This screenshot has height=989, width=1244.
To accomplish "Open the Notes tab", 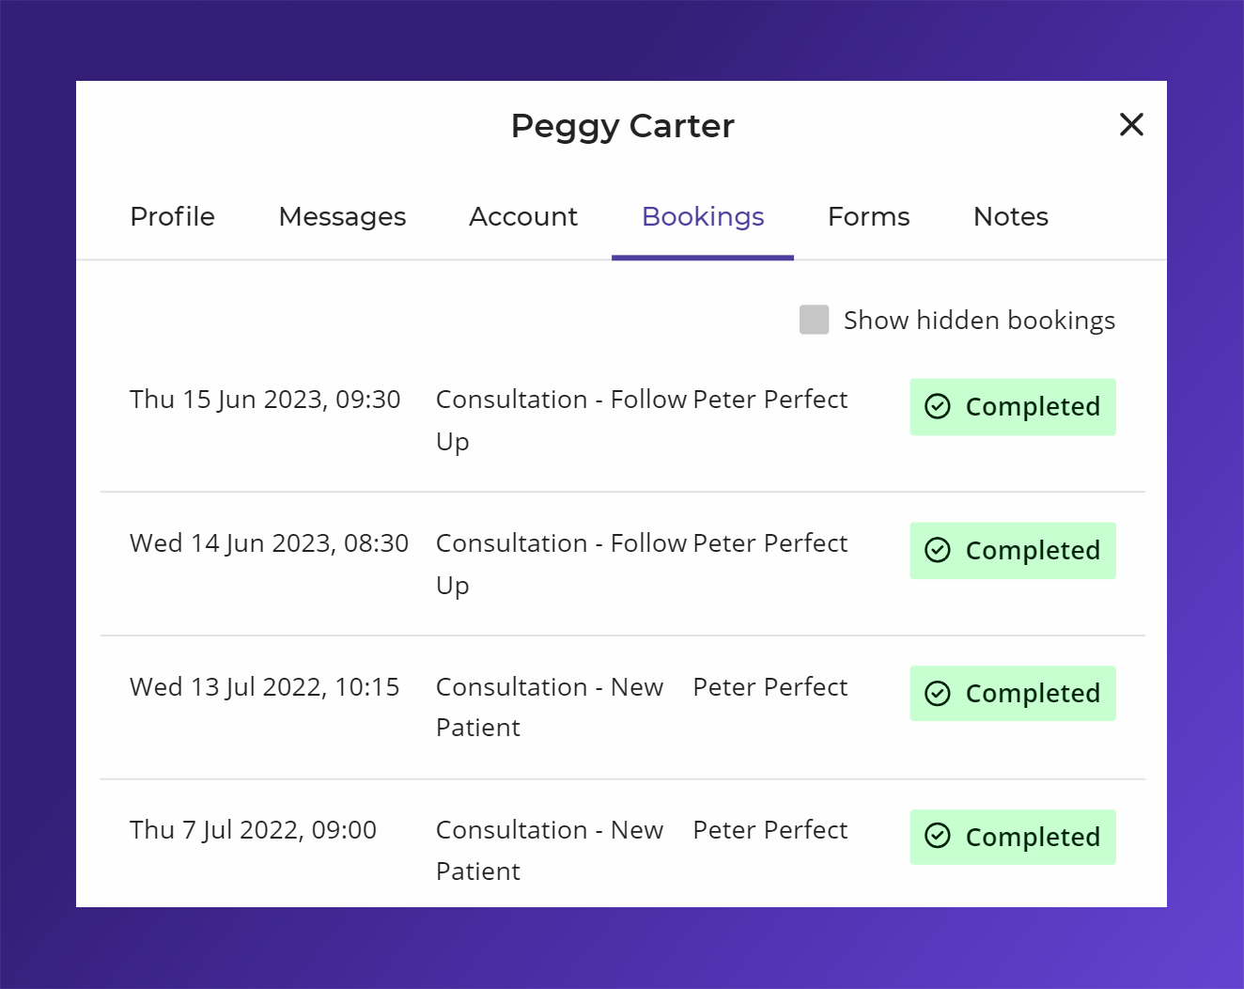I will tap(1010, 217).
